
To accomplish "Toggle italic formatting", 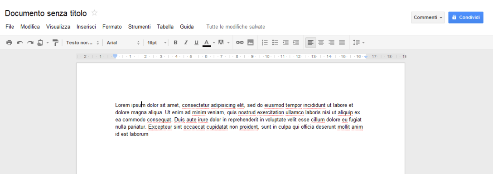I will [x=186, y=43].
